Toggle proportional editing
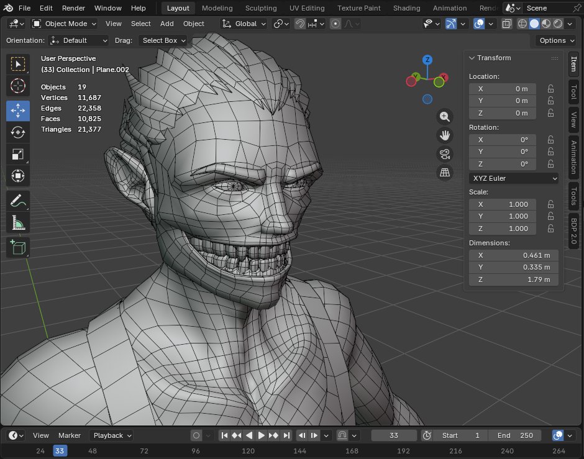584x459 pixels. click(335, 24)
